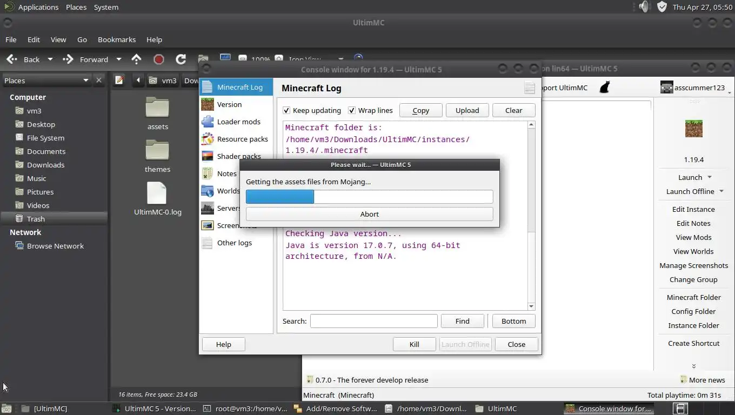The width and height of the screenshot is (735, 415).
Task: Abort the assets download
Action: click(370, 214)
